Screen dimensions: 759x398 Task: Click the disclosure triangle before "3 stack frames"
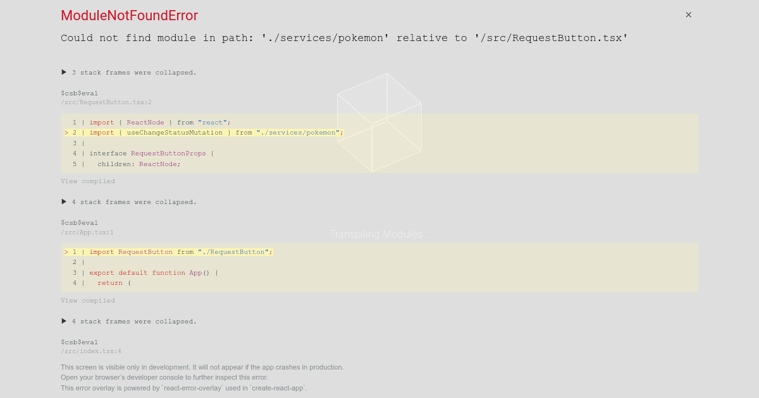click(63, 72)
